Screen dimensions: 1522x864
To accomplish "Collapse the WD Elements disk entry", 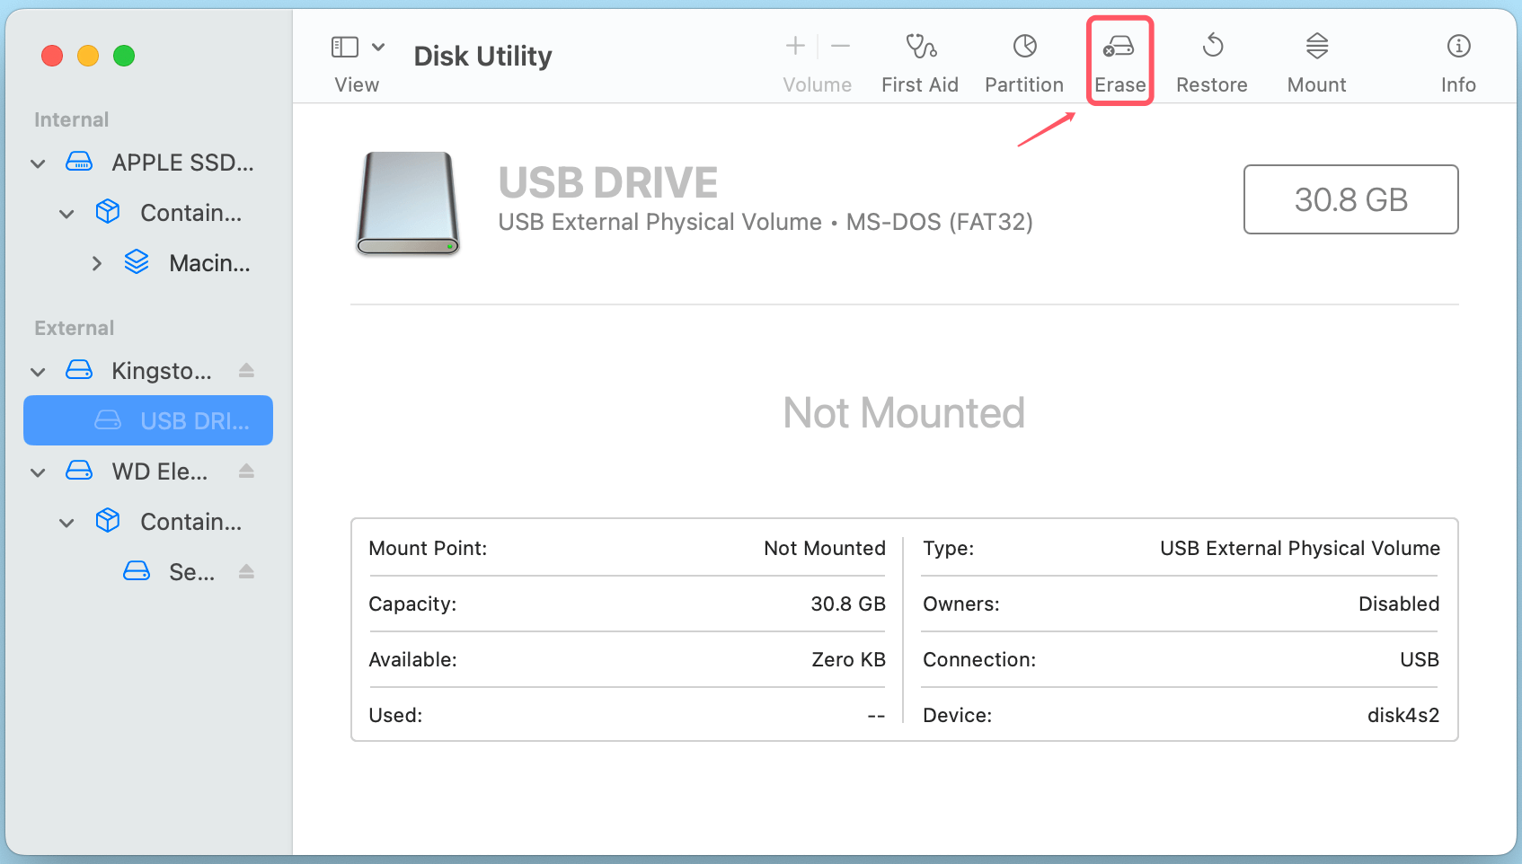I will tap(38, 471).
